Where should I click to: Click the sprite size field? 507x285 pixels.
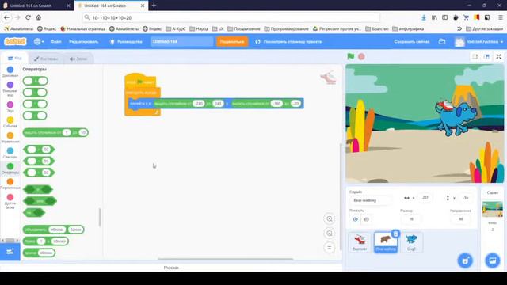click(x=411, y=219)
